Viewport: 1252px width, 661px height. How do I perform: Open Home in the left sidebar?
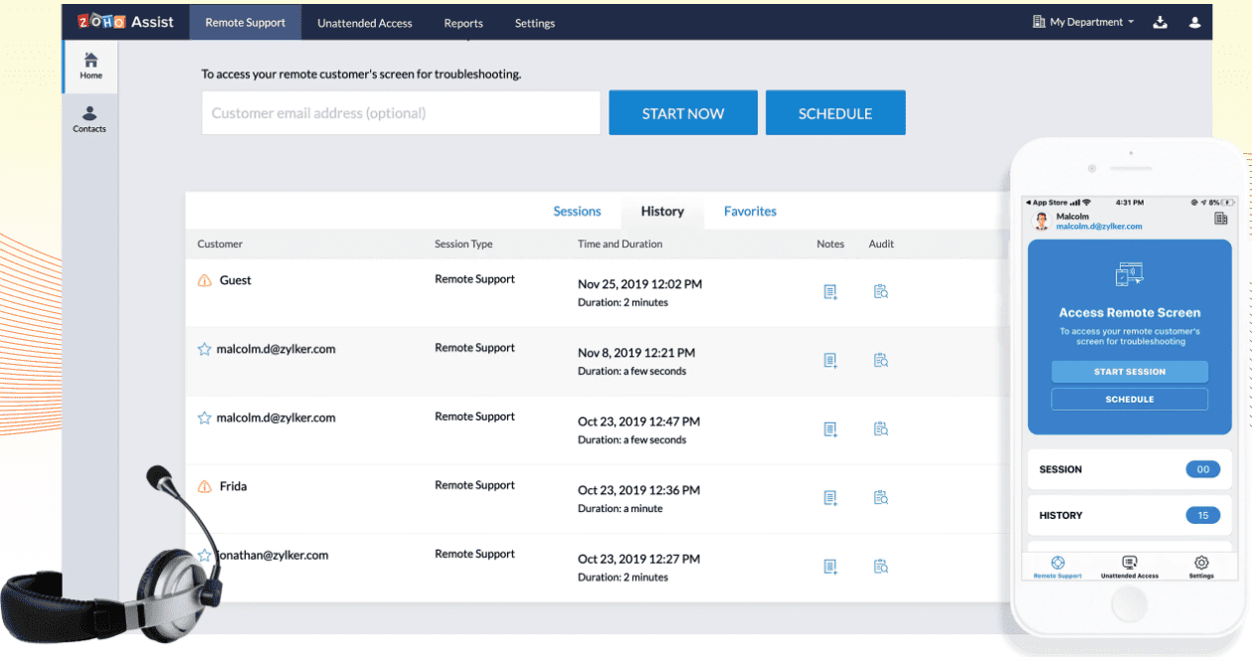(90, 66)
